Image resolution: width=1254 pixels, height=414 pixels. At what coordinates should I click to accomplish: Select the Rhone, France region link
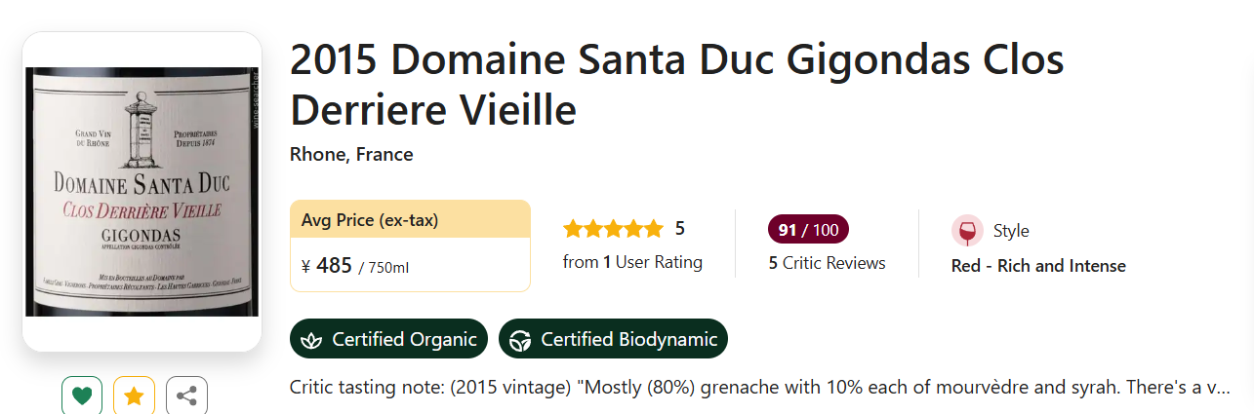point(351,155)
